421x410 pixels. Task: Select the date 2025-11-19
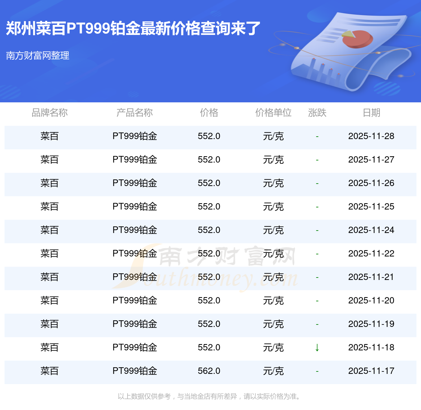pos(371,324)
